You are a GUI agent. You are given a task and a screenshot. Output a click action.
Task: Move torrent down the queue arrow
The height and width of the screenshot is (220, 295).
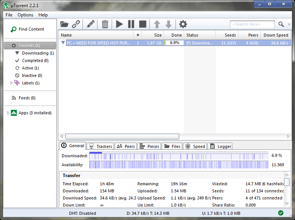click(x=168, y=24)
